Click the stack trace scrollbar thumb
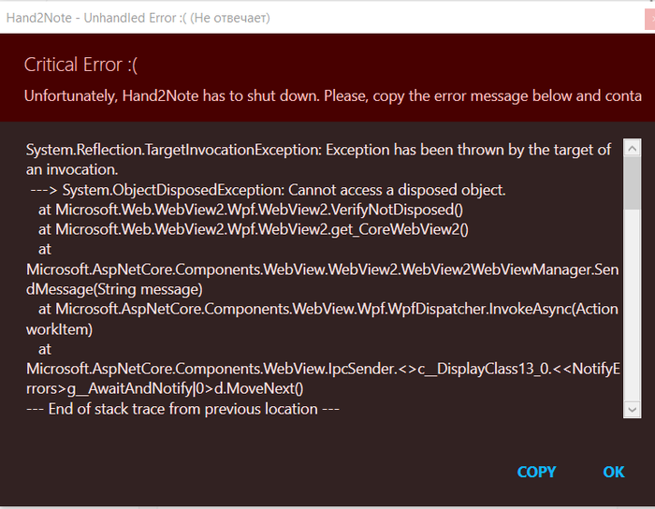This screenshot has height=509, width=655. pyautogui.click(x=632, y=182)
